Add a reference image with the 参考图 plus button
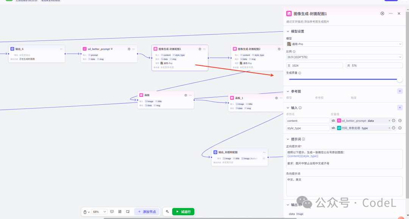 point(400,91)
